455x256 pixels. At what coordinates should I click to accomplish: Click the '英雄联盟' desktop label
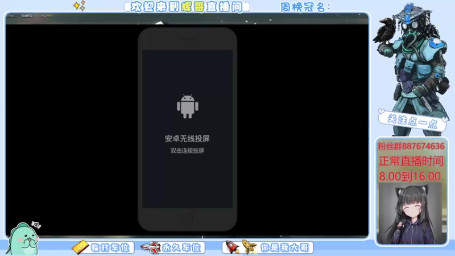27,16
